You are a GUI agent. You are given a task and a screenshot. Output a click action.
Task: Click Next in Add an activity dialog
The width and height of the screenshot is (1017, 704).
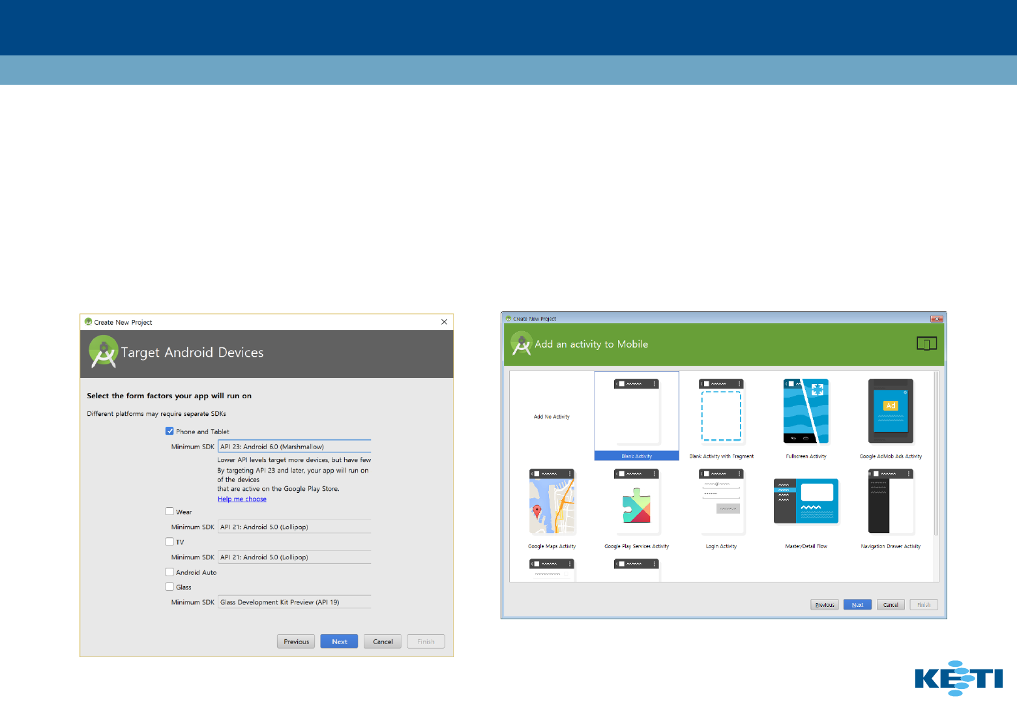[x=857, y=605]
